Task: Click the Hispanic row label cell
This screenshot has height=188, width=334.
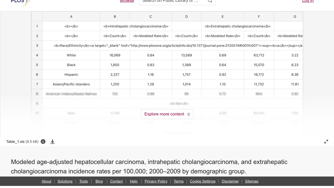Action: [71, 74]
